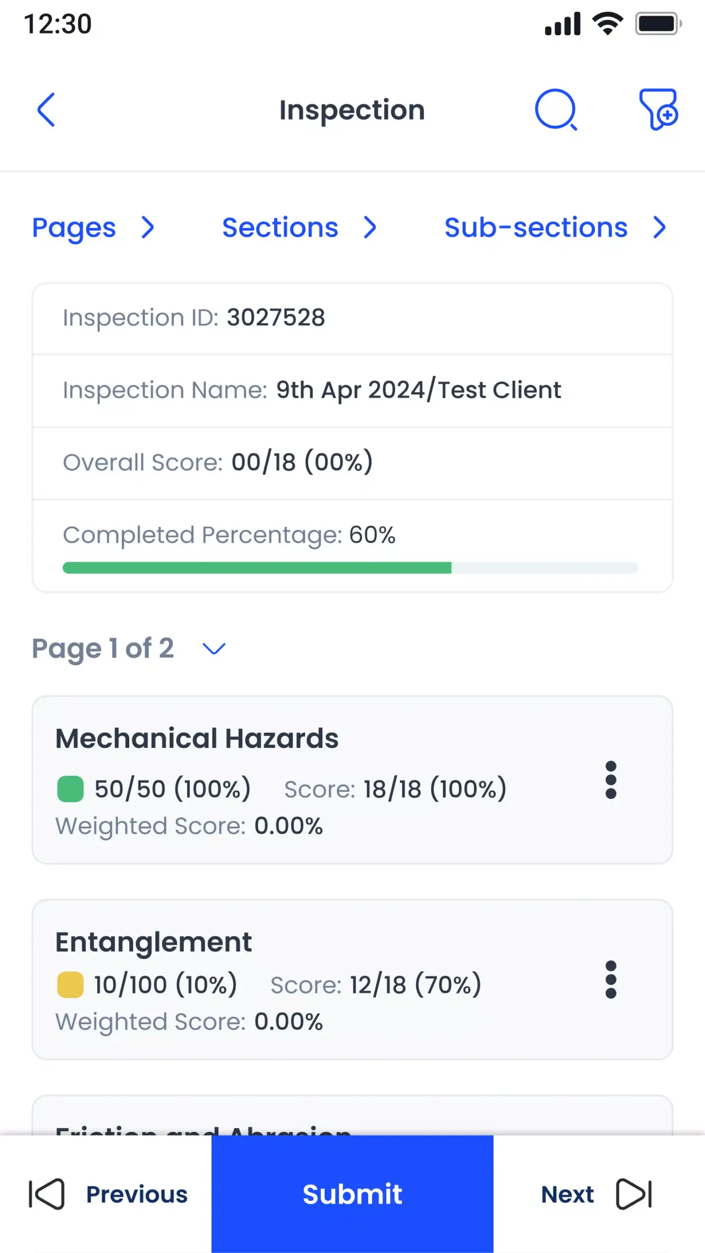
Task: Tap the 12:30 clock
Action: [x=58, y=24]
